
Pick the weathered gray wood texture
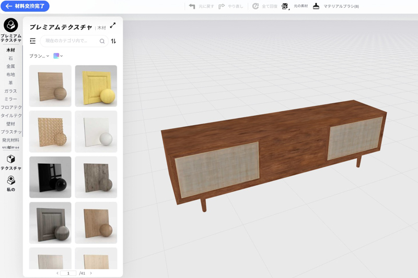tap(96, 177)
